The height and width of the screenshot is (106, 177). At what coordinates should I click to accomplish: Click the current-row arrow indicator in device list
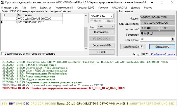pos(2,22)
